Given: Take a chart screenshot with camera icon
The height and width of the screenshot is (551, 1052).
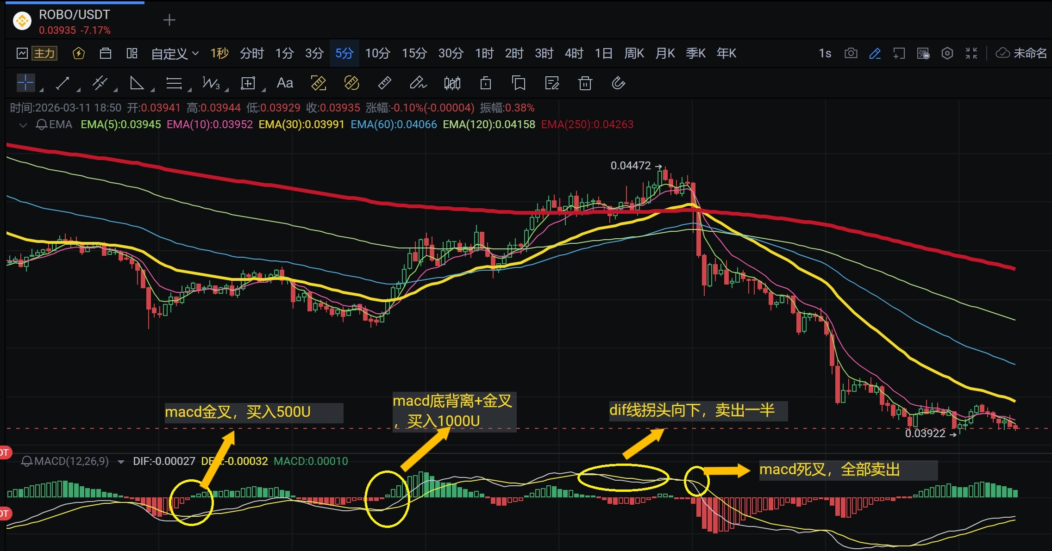Looking at the screenshot, I should [x=851, y=53].
